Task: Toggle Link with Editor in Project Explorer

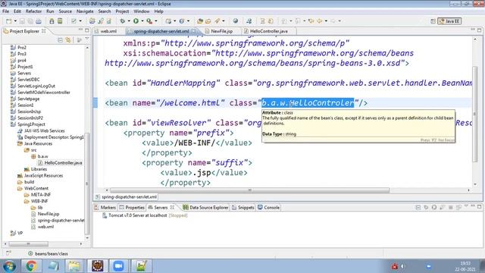Action: [68, 40]
